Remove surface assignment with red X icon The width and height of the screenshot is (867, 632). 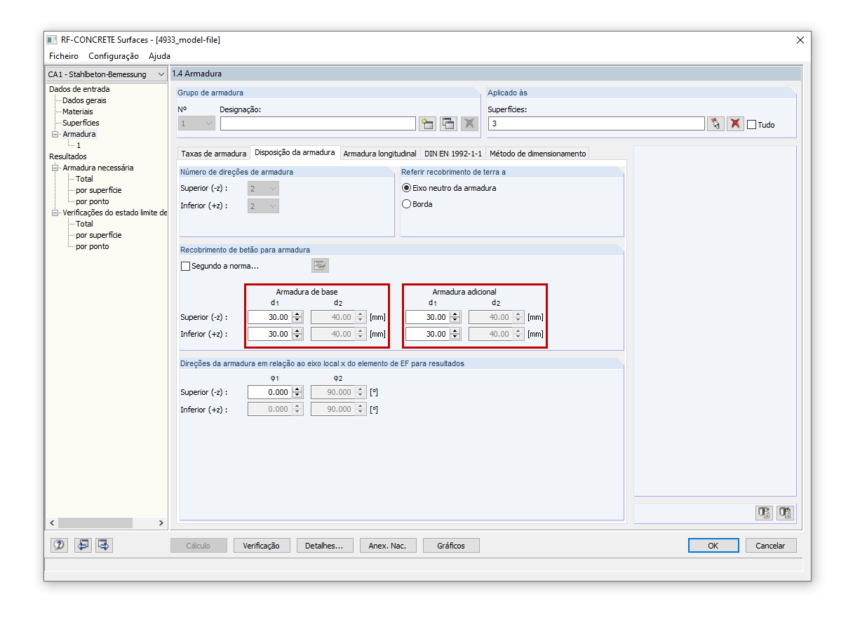coord(735,123)
